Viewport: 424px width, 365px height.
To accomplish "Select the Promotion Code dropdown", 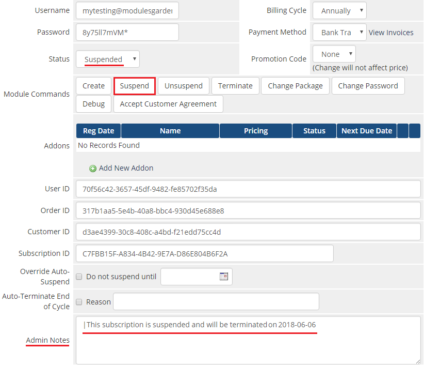I will [x=334, y=54].
